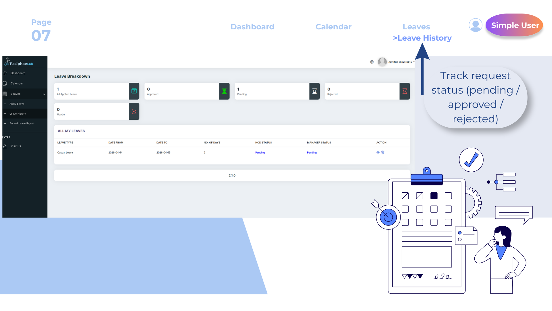This screenshot has height=311, width=552.
Task: Open the dimitris dimitrakis user dropdown
Action: pyautogui.click(x=401, y=62)
